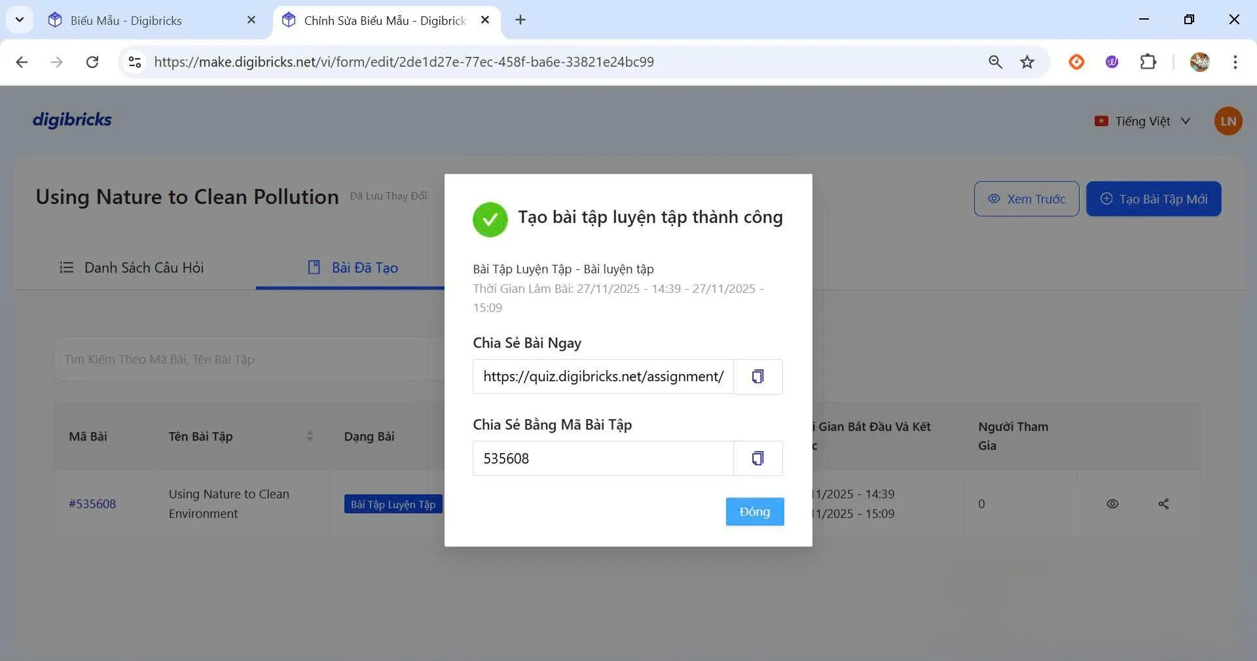Close the dialog with Đóng button
This screenshot has width=1257, height=661.
[754, 512]
